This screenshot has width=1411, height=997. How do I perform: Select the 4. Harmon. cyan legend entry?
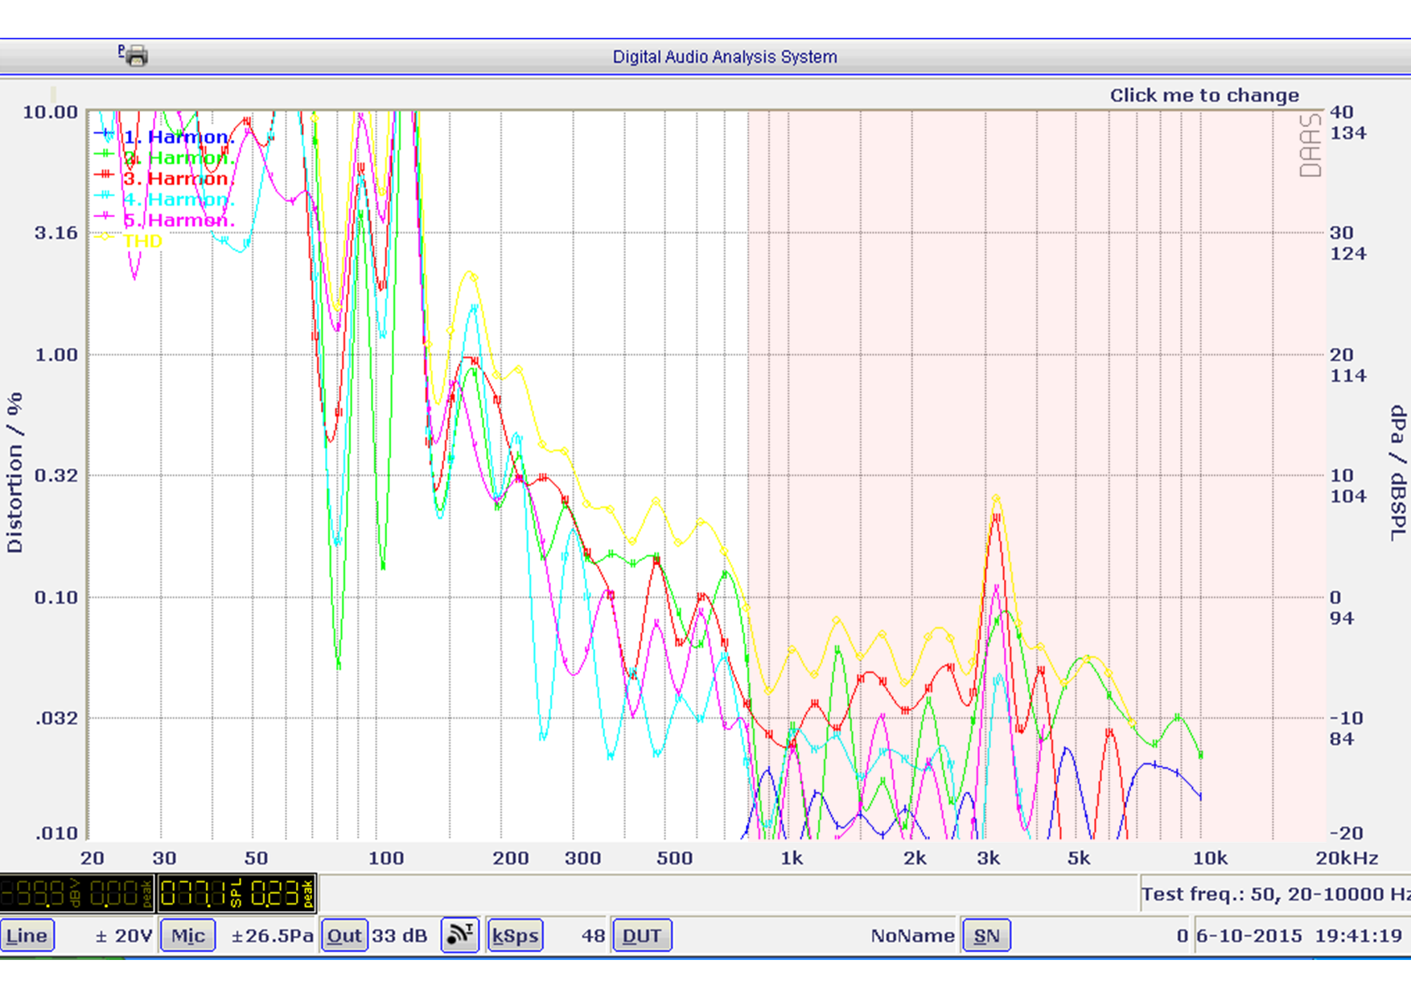pos(179,199)
